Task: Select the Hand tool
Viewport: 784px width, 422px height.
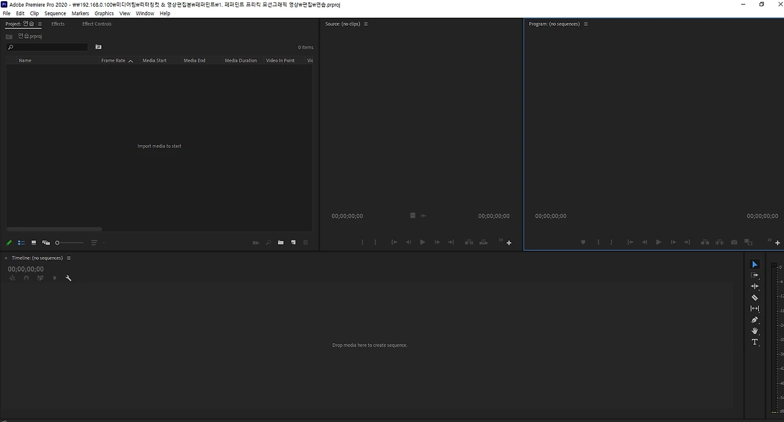Action: tap(755, 331)
